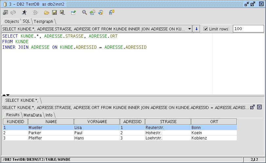
Task: Select the cell 'Parker'
Action: (51, 133)
